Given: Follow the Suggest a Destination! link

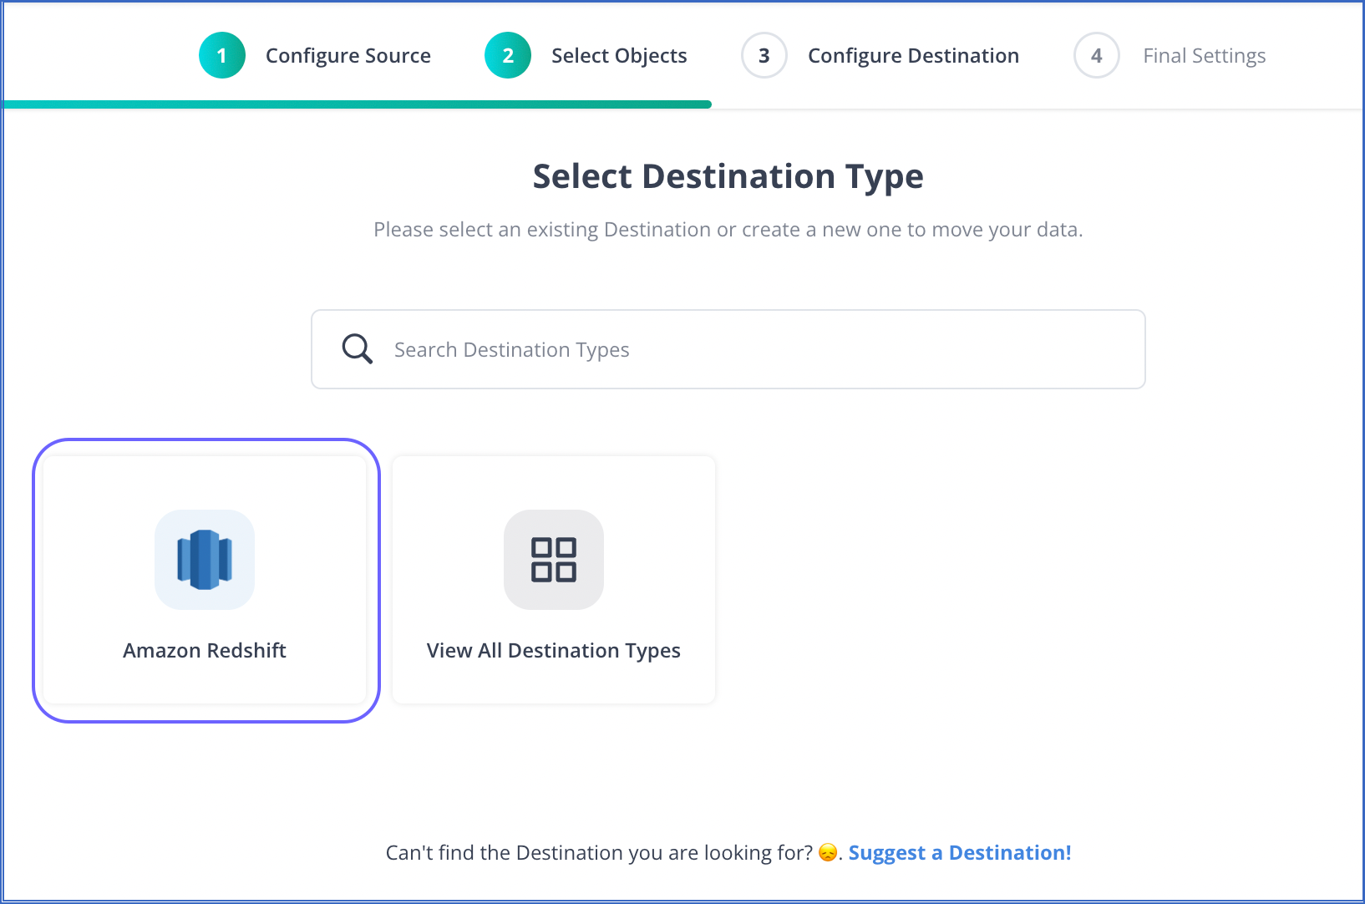Looking at the screenshot, I should tap(960, 852).
